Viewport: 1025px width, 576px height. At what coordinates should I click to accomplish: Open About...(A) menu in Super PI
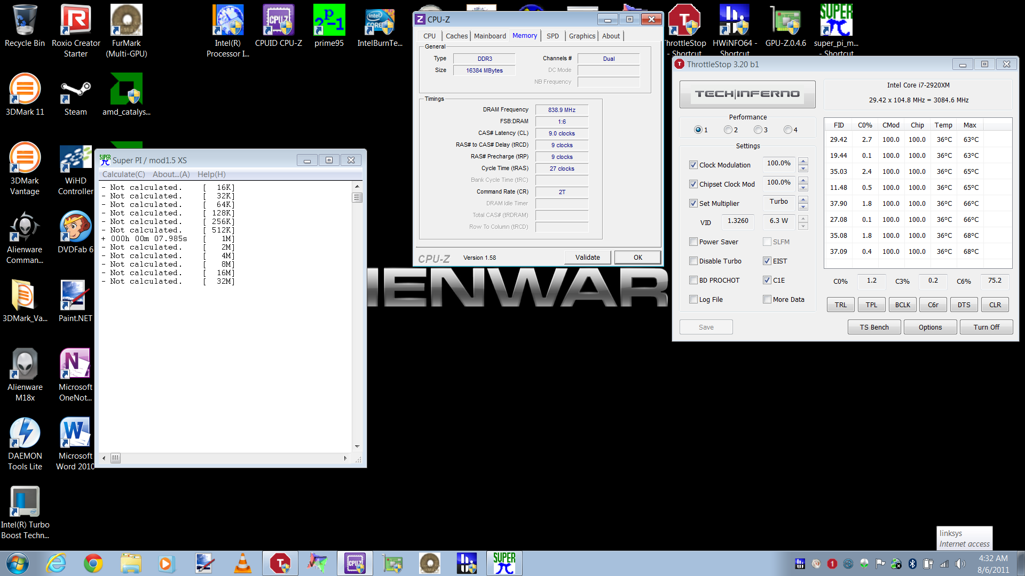171,174
